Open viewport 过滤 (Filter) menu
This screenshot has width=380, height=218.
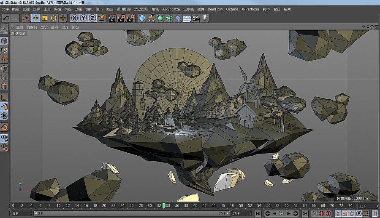(65, 27)
